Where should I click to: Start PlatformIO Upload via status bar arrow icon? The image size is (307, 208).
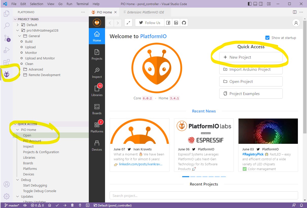click(x=65, y=205)
